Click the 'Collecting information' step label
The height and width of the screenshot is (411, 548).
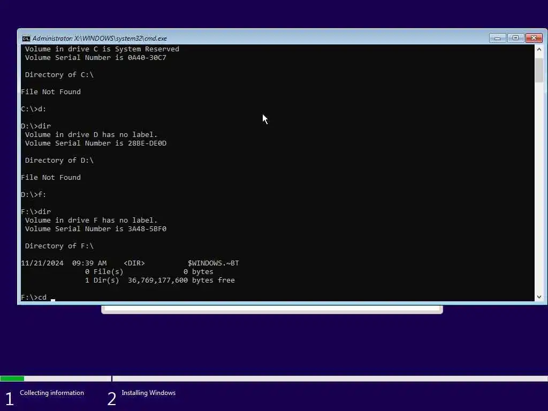coord(52,393)
